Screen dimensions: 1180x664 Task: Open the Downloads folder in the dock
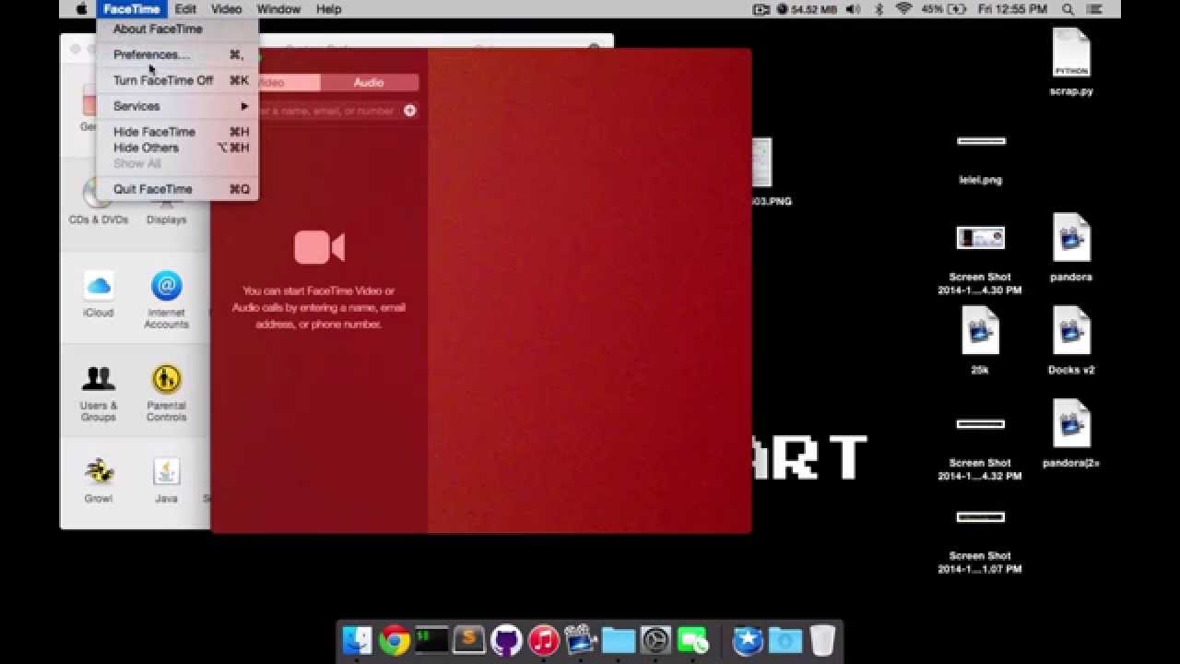click(x=785, y=640)
